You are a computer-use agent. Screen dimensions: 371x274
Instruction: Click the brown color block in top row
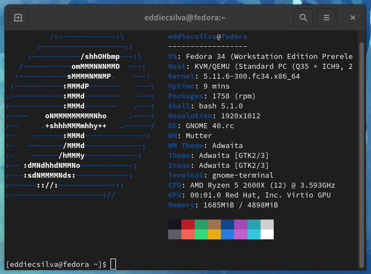[x=214, y=224]
